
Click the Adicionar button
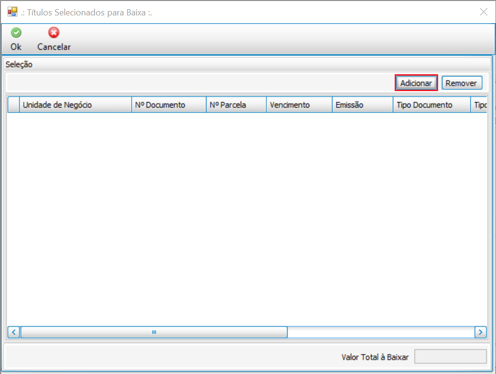(416, 83)
